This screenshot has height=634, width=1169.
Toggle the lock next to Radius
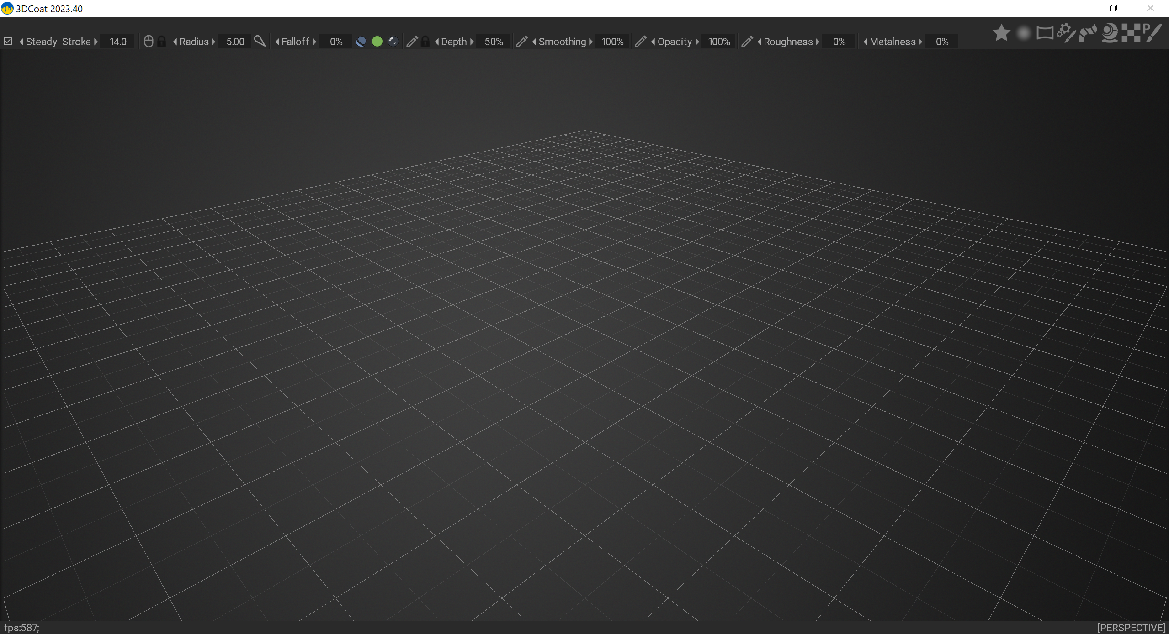tap(162, 42)
